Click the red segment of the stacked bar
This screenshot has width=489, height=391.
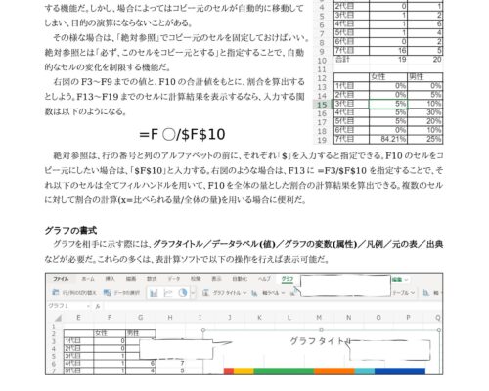tap(229, 371)
